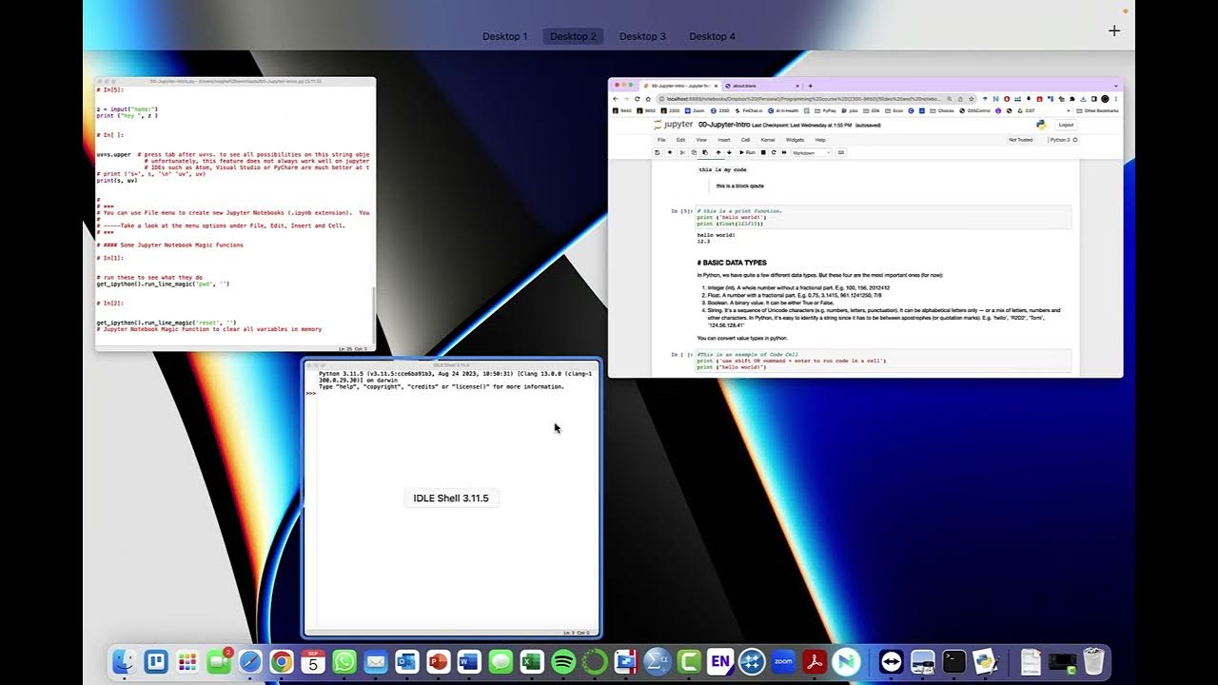Viewport: 1218px width, 685px height.
Task: Open Google Chrome from the Dock
Action: tap(282, 662)
